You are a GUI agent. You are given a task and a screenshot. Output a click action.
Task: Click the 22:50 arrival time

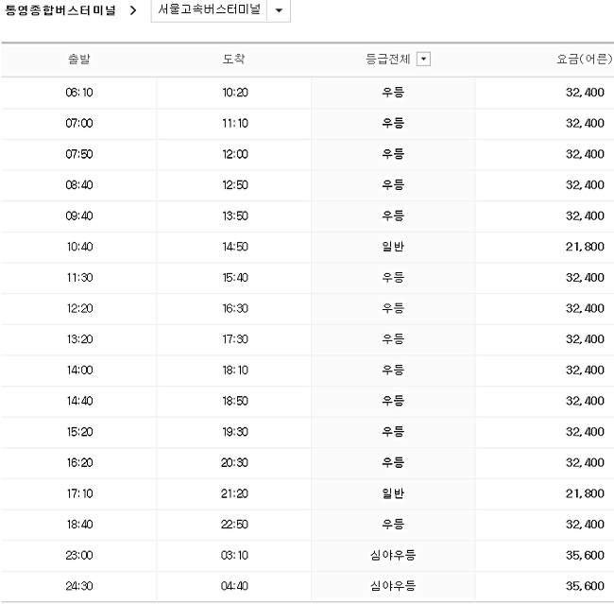click(x=234, y=525)
